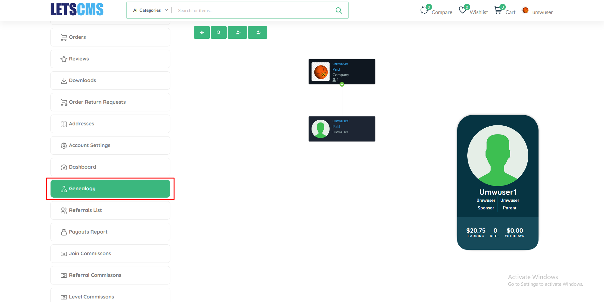Open the Dashboard section in the sidebar
604x302 pixels.
pyautogui.click(x=110, y=167)
